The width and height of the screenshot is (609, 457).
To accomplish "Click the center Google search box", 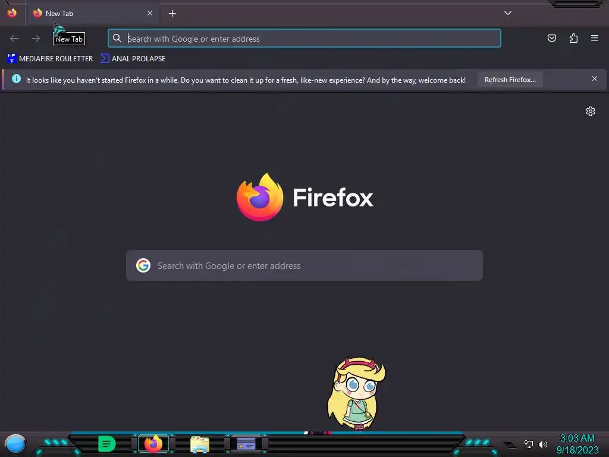I will click(x=304, y=265).
